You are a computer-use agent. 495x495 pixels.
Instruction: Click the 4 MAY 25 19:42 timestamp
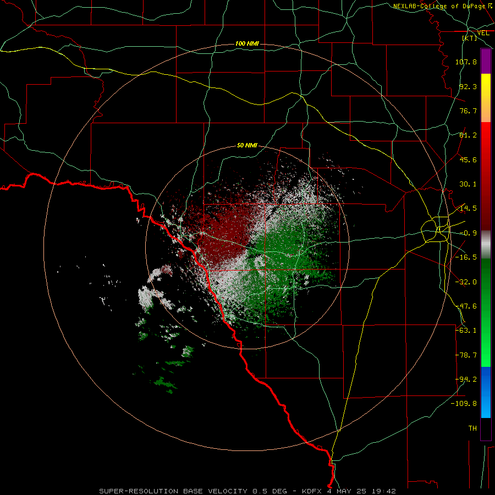coord(361,491)
